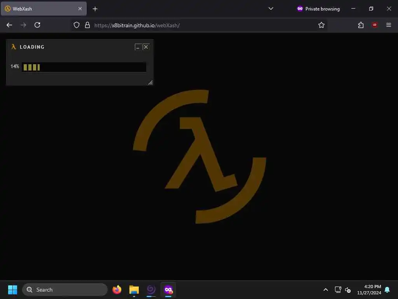Open the tracking protection shield
The width and height of the screenshot is (398, 299).
click(x=77, y=25)
